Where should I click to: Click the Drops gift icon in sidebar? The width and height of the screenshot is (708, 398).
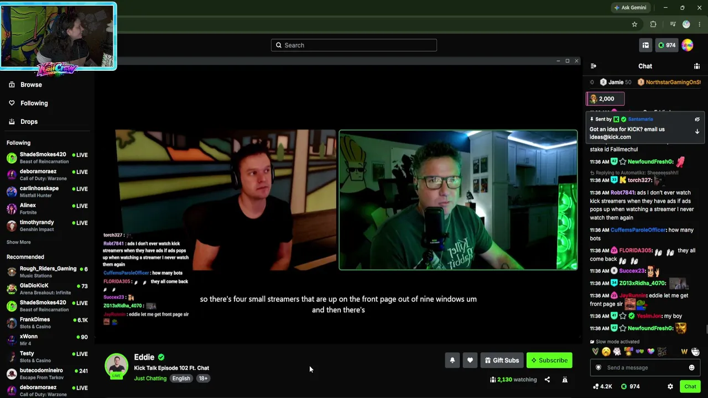click(12, 122)
